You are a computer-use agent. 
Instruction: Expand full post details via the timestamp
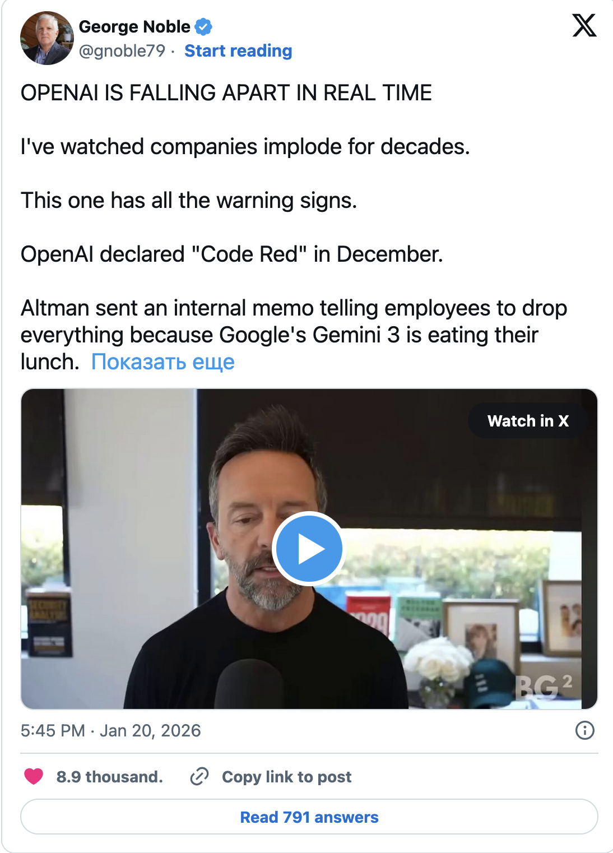110,730
